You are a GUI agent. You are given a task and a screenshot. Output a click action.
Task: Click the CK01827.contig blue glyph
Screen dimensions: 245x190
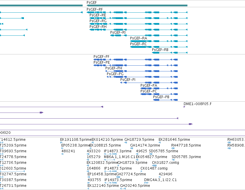(154, 166)
